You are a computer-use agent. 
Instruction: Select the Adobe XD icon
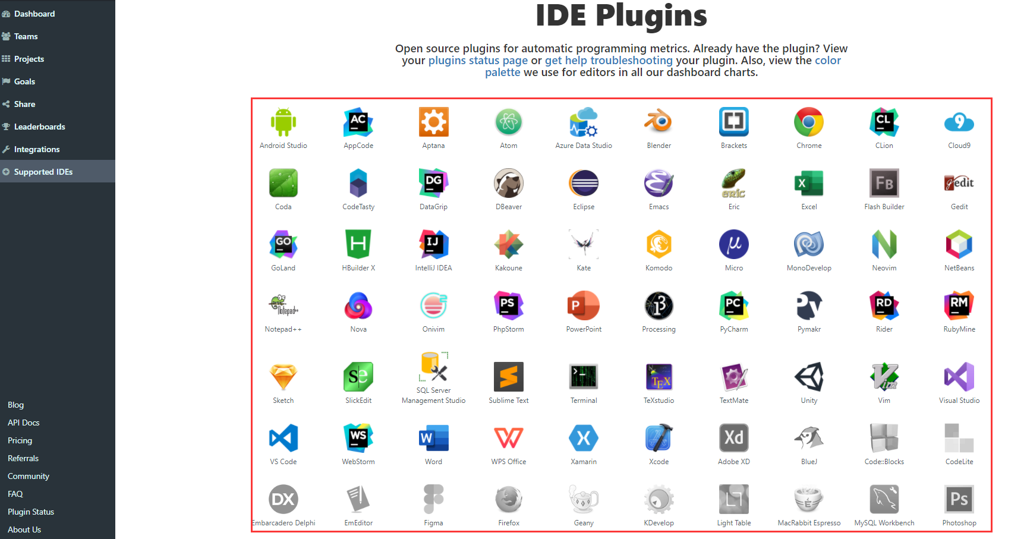[x=734, y=438]
